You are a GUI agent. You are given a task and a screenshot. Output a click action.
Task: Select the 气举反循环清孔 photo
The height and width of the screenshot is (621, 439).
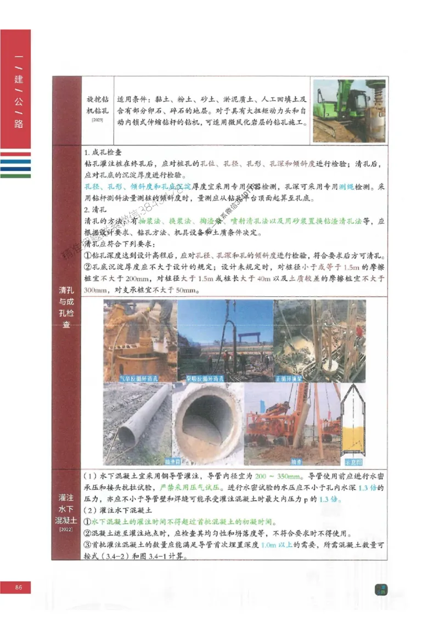coord(138,343)
